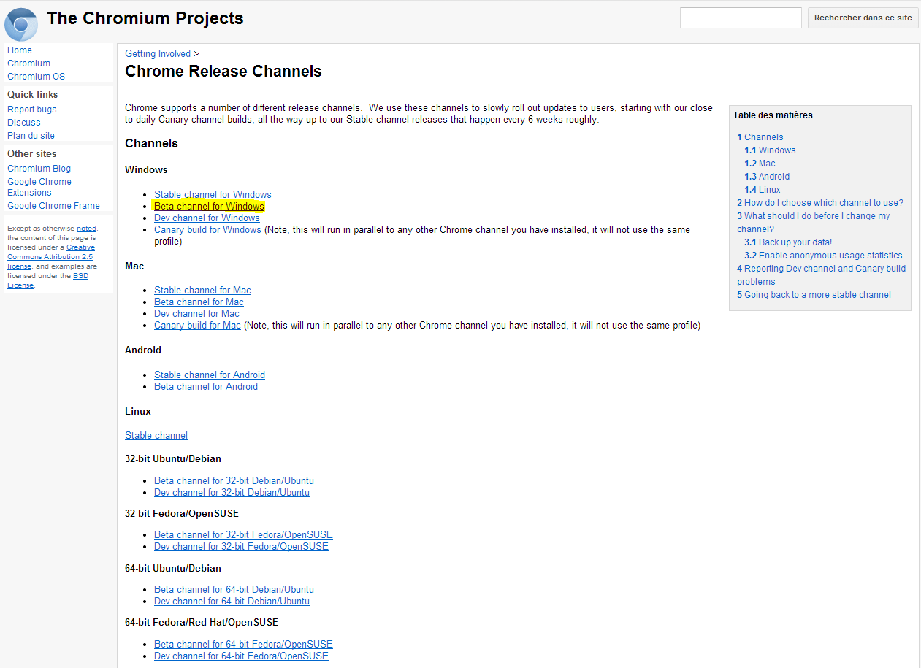Visit the Google Chrome Frame link
This screenshot has width=921, height=668.
click(x=53, y=206)
